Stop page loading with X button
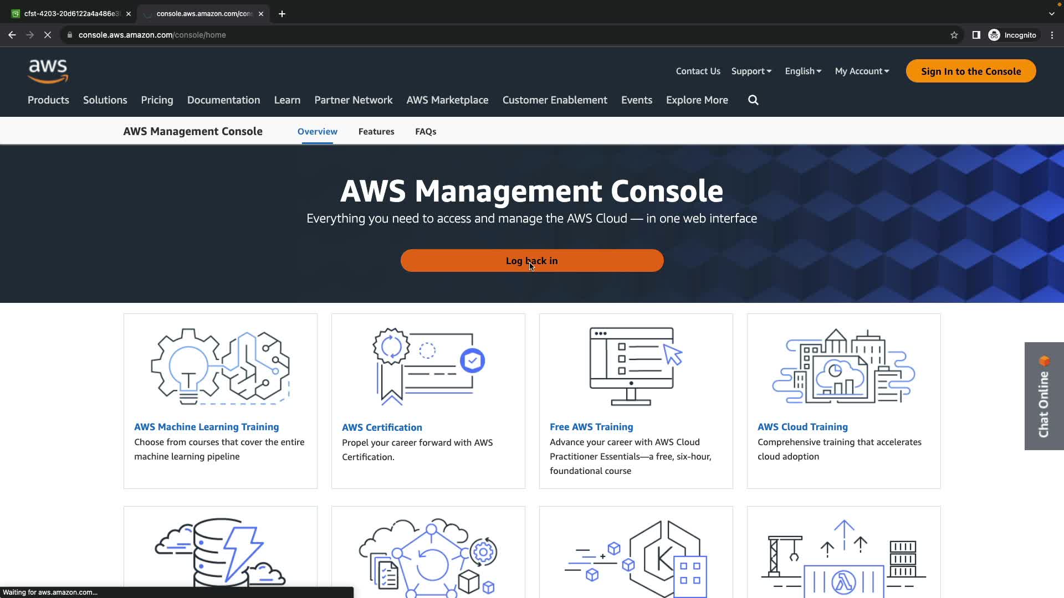 tap(48, 35)
